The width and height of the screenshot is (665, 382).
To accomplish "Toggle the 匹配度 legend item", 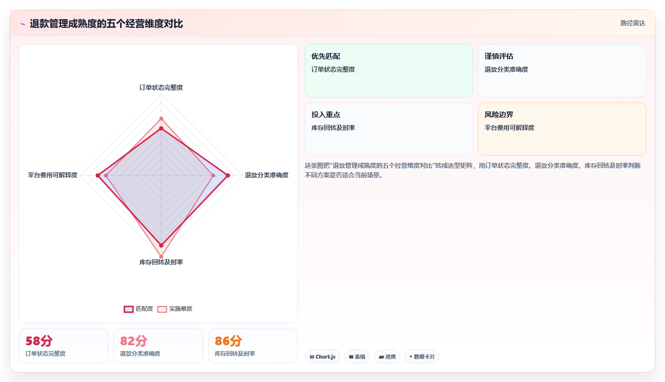I will point(138,309).
